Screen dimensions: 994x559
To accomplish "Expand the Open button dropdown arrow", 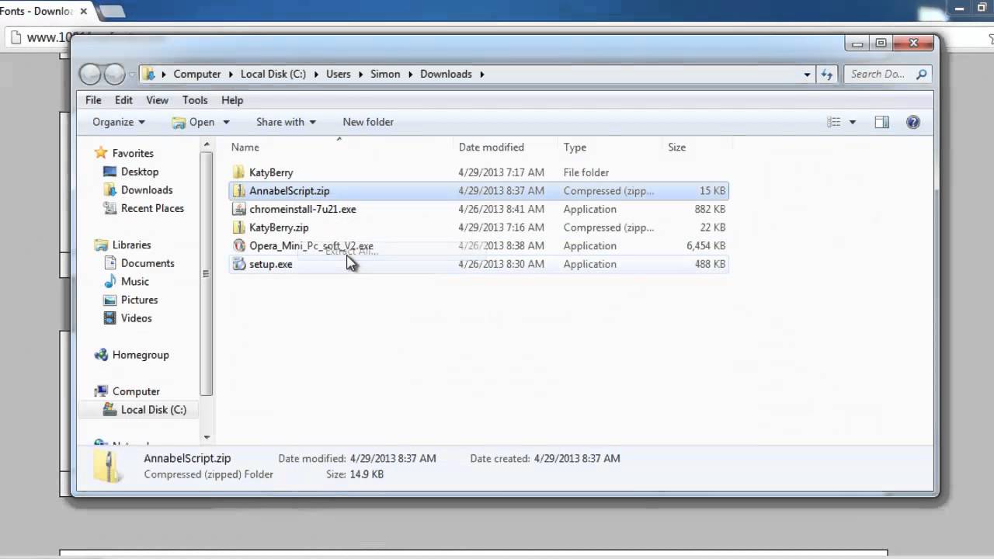I will 226,122.
